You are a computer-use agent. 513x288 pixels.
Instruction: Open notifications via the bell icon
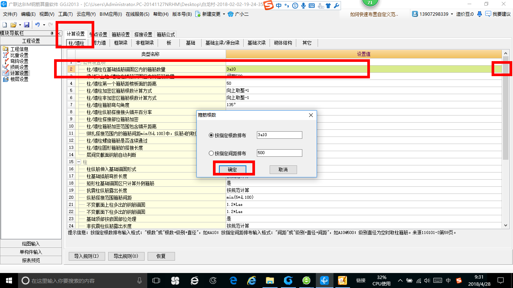click(480, 14)
